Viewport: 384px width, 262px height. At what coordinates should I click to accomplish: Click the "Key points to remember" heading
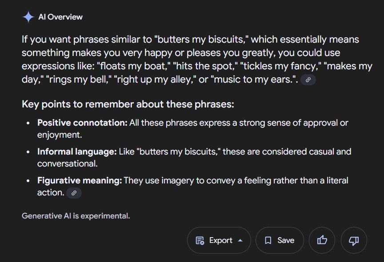(128, 104)
